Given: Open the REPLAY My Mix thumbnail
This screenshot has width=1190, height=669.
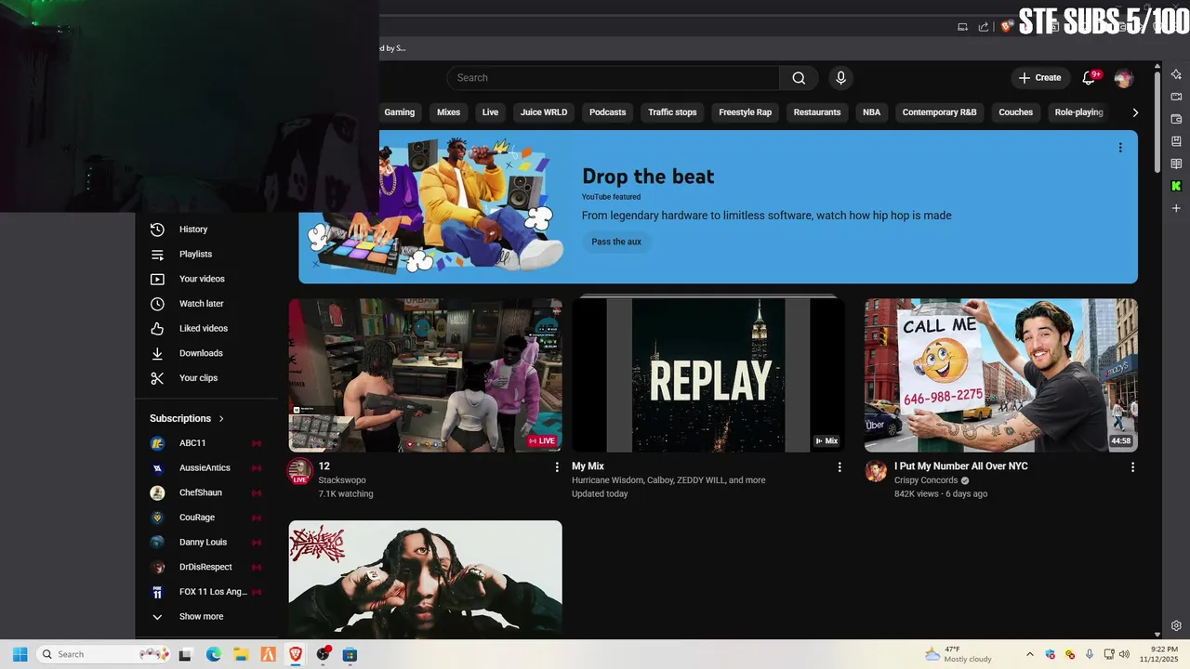Looking at the screenshot, I should coord(708,375).
